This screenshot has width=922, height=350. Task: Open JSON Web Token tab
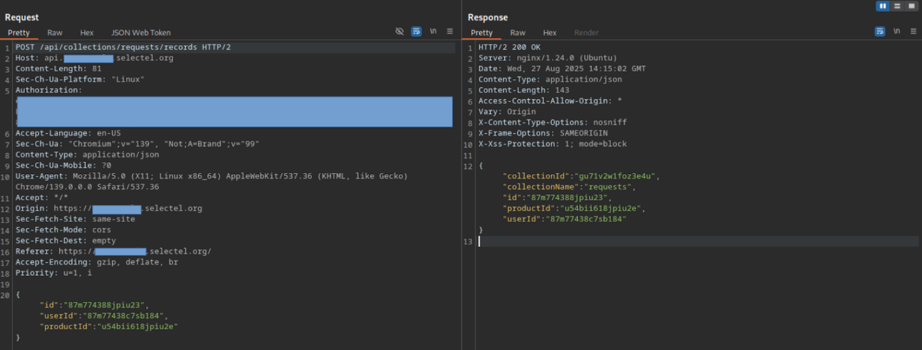pyautogui.click(x=141, y=33)
